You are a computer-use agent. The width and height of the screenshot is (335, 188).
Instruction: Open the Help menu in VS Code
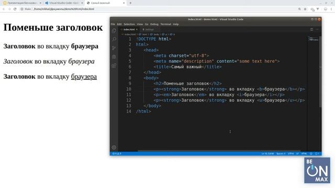click(176, 24)
